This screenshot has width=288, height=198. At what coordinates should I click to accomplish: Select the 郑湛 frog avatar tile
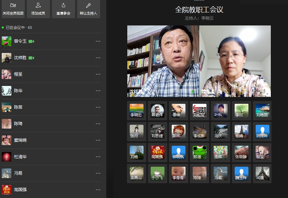tap(200, 153)
